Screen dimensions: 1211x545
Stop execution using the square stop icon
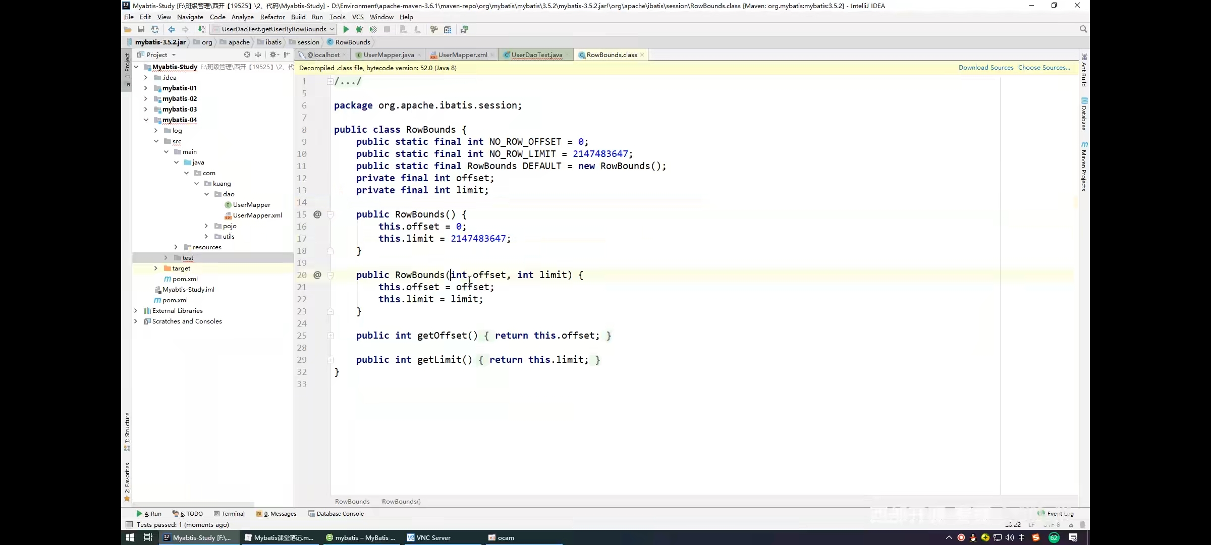387,29
